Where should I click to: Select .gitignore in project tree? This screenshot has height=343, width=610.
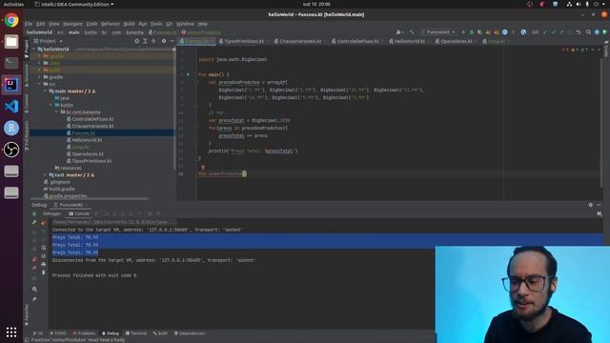click(59, 182)
